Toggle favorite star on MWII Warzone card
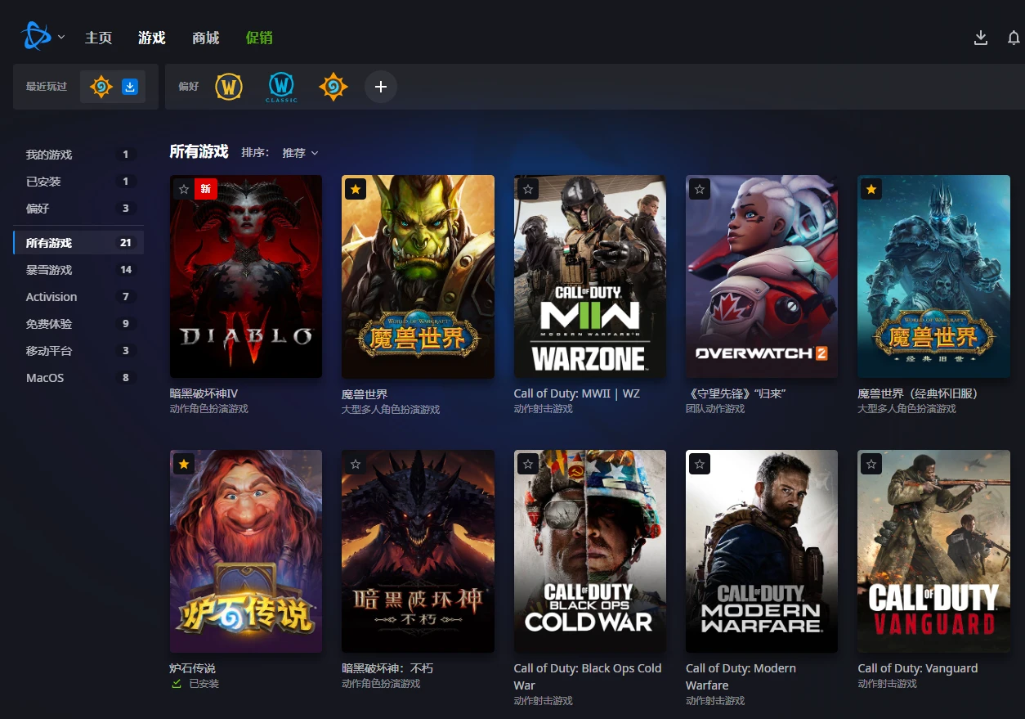This screenshot has width=1025, height=719. pos(528,189)
